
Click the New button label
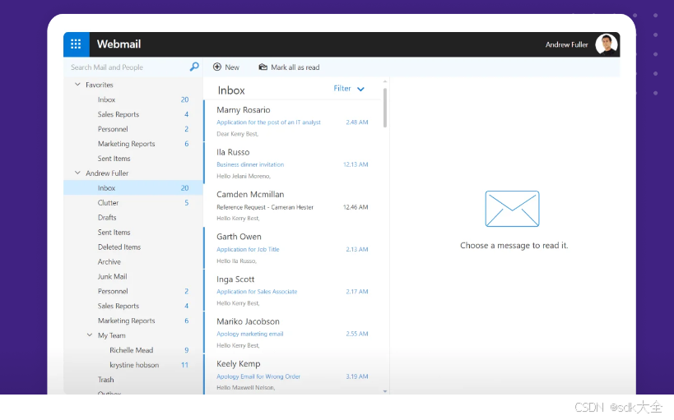[232, 67]
